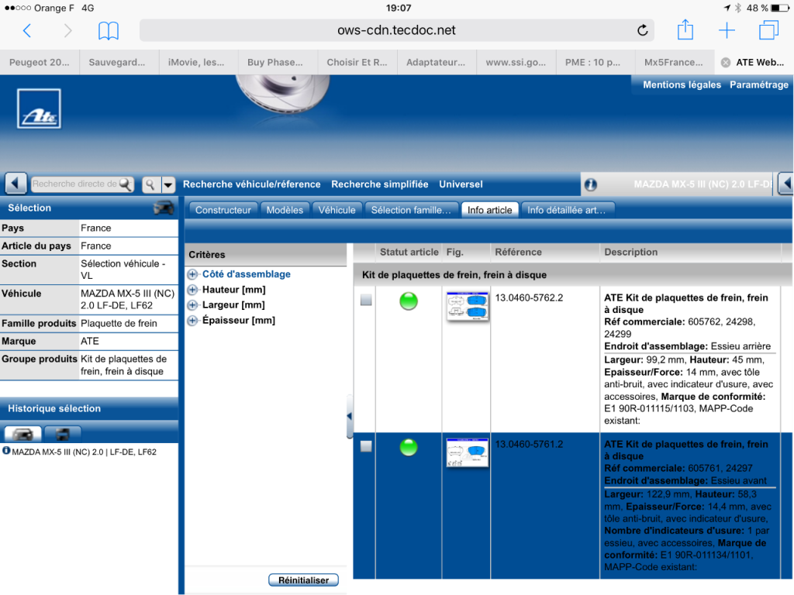Open brake pad thumbnail for 13.0460-5761.2
This screenshot has height=595, width=794.
[468, 452]
